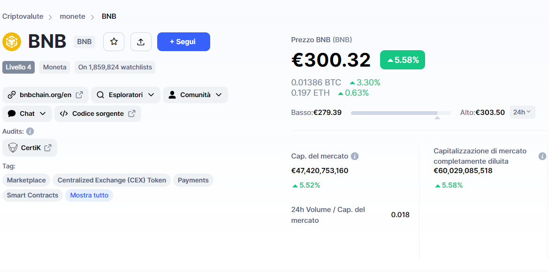
Task: Open the 24h timeframe dropdown
Action: point(522,113)
